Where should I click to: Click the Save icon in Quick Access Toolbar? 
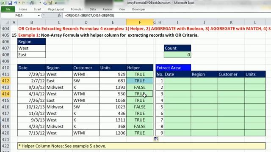coord(10,3)
